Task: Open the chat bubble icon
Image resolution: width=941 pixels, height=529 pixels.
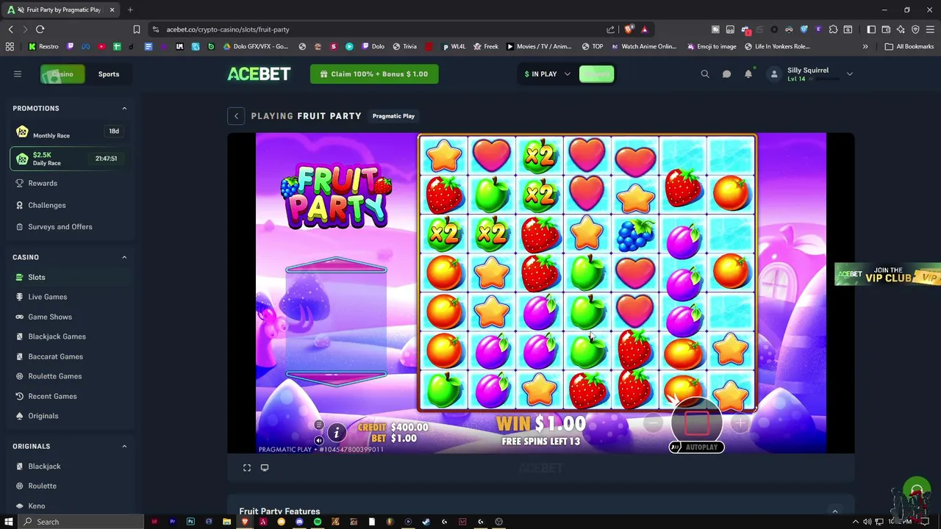Action: (726, 73)
